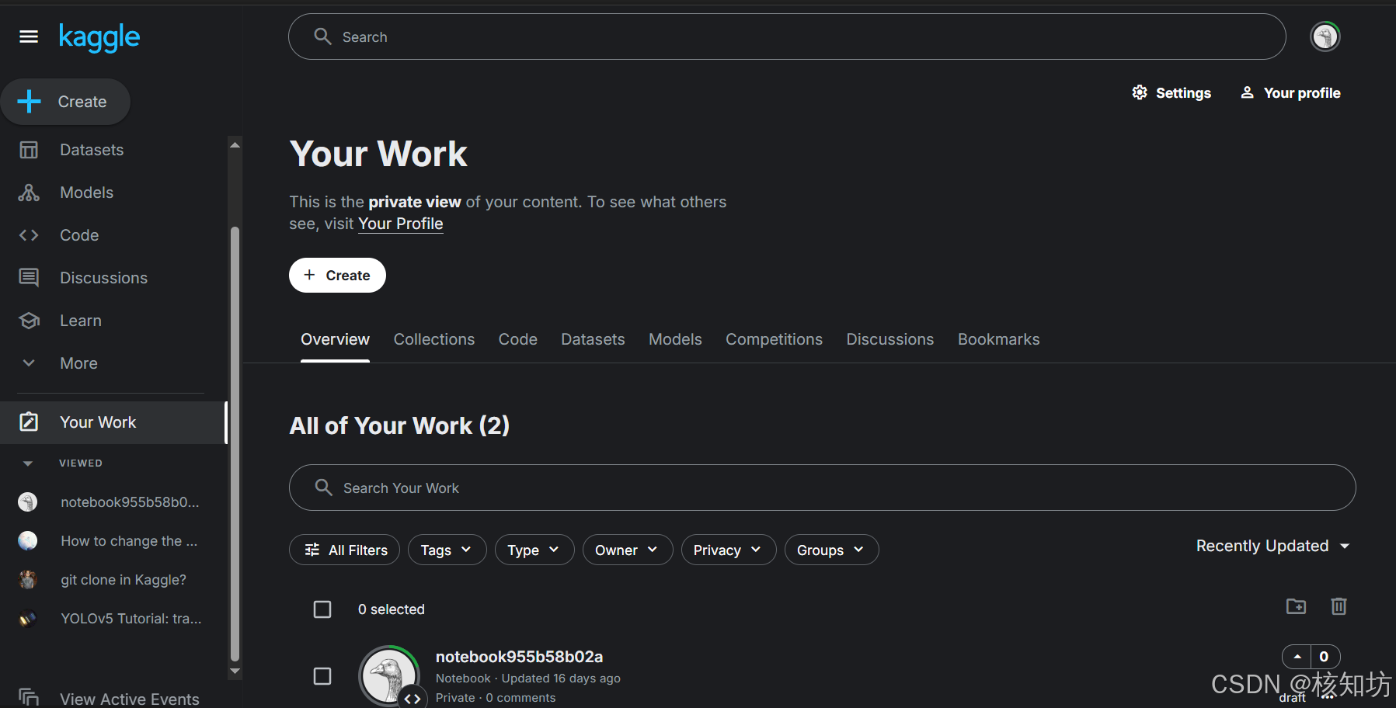Open How to change the ... viewed item

[x=129, y=541]
